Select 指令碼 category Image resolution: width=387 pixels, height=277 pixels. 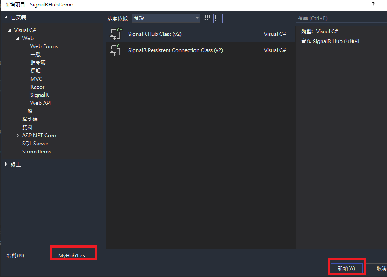tap(38, 63)
